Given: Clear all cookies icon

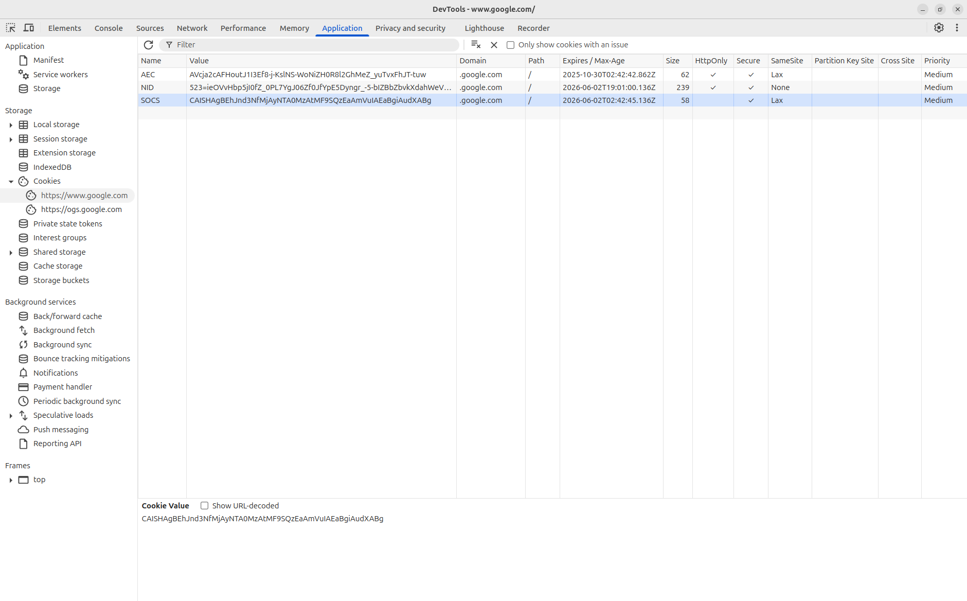Looking at the screenshot, I should click(476, 45).
